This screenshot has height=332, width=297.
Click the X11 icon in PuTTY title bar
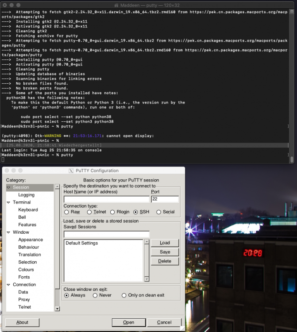click(x=71, y=171)
